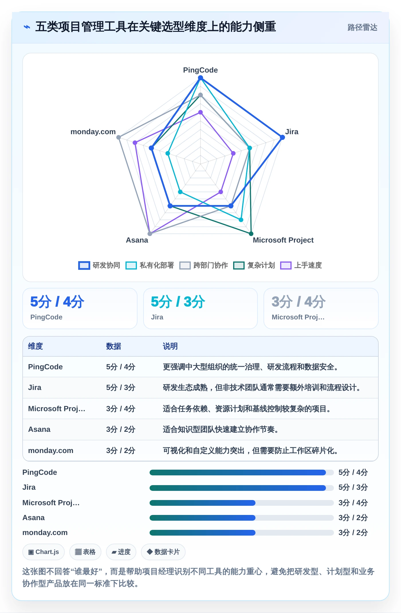This screenshot has width=401, height=613.
Task: Click the dark green point at Microsoft Project vertex
Action: (251, 234)
